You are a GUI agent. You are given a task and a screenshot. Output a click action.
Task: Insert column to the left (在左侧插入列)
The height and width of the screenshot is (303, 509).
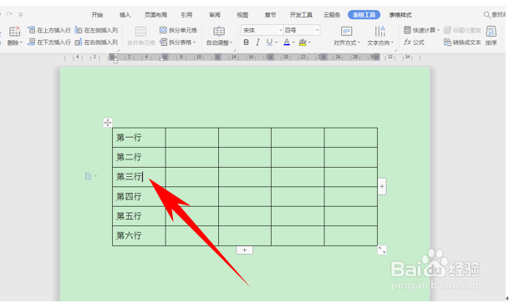(x=96, y=30)
